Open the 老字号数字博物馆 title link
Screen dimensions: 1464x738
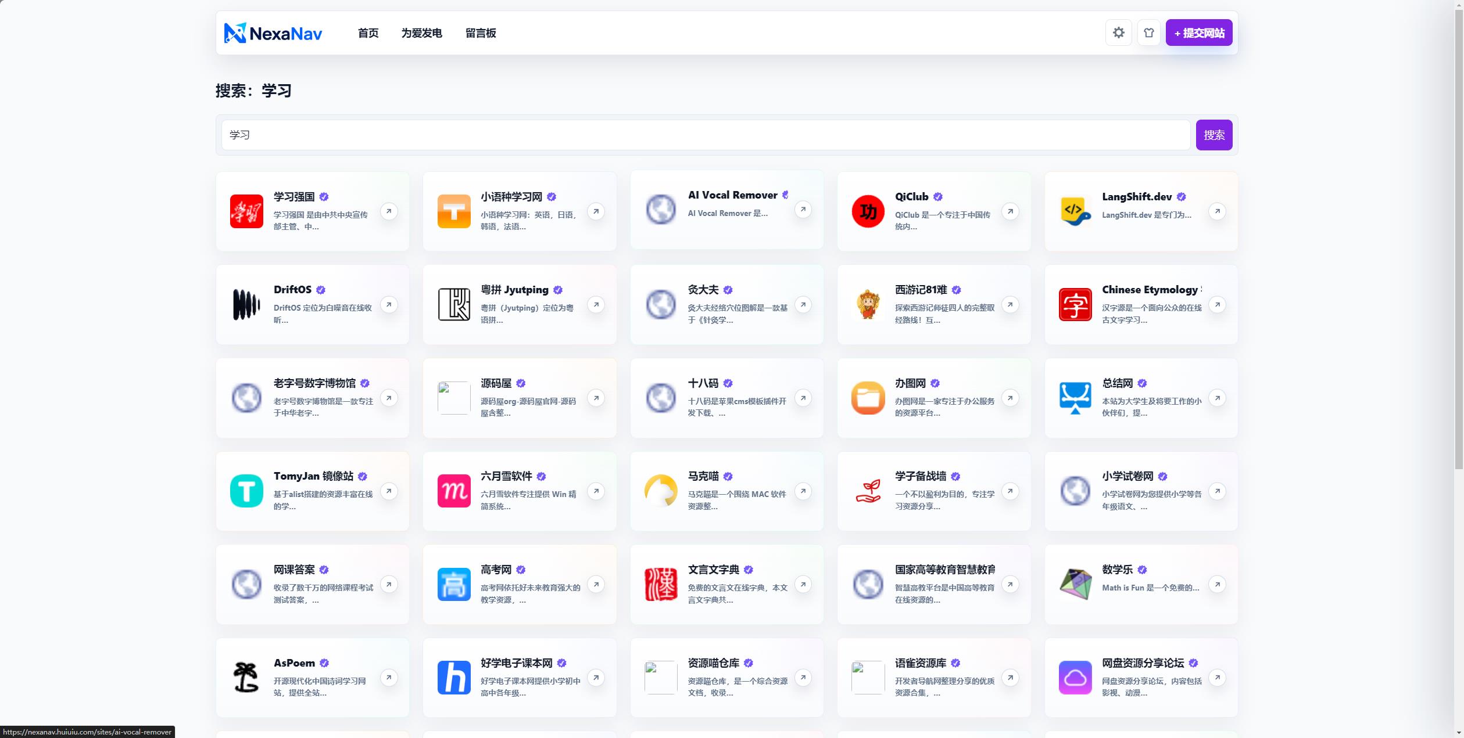coord(314,383)
